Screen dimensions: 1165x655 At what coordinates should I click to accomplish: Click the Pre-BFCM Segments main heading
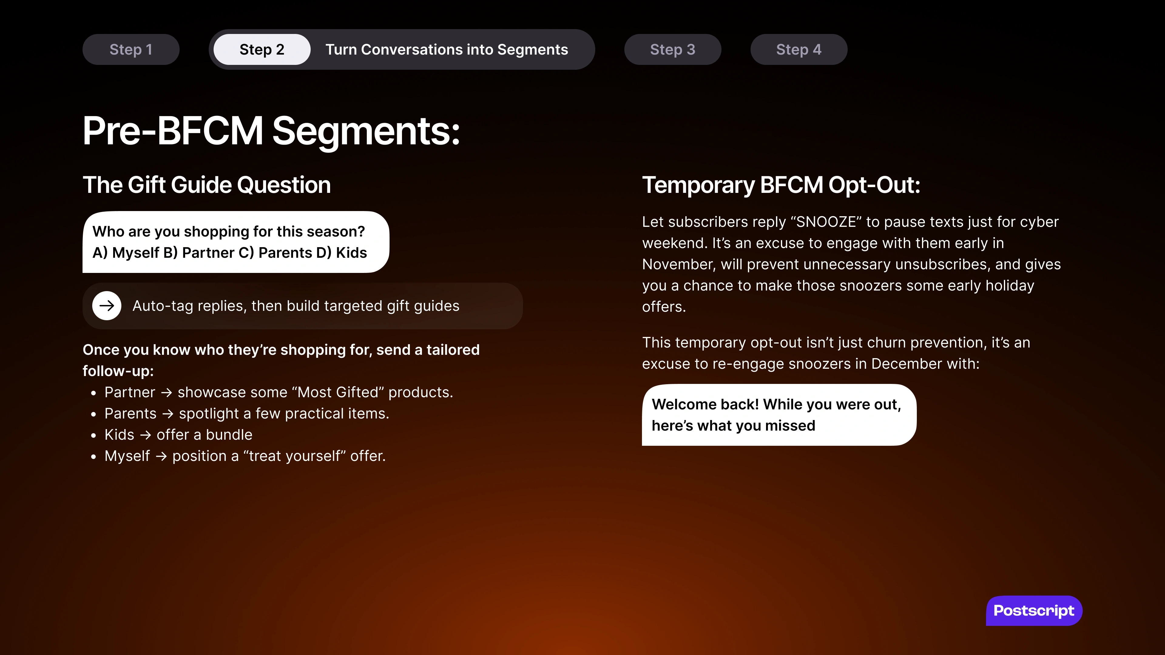(x=271, y=131)
